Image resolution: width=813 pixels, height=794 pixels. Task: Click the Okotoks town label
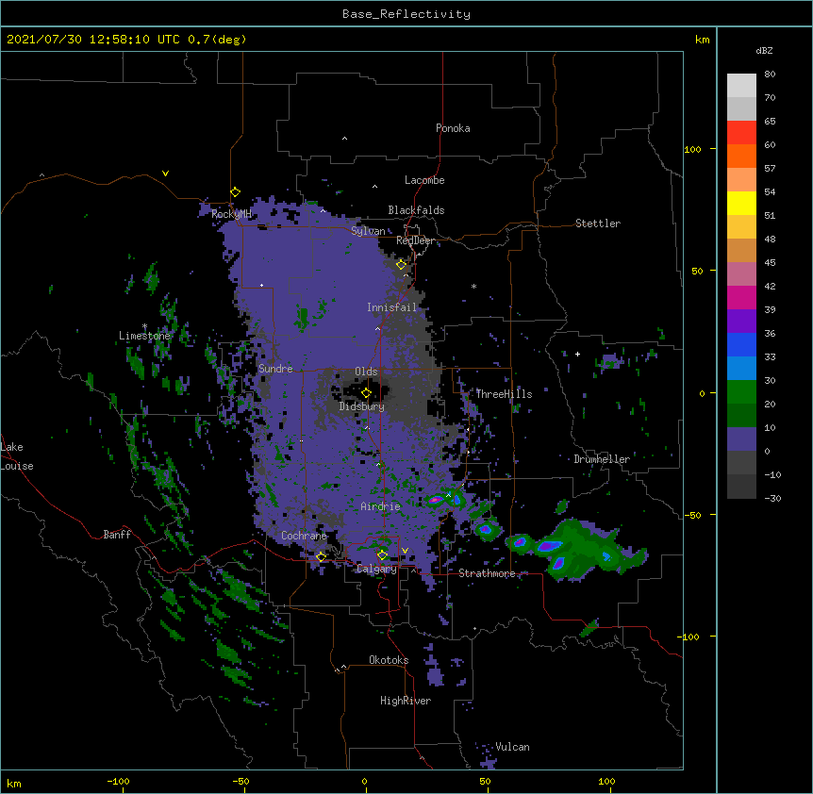point(389,660)
